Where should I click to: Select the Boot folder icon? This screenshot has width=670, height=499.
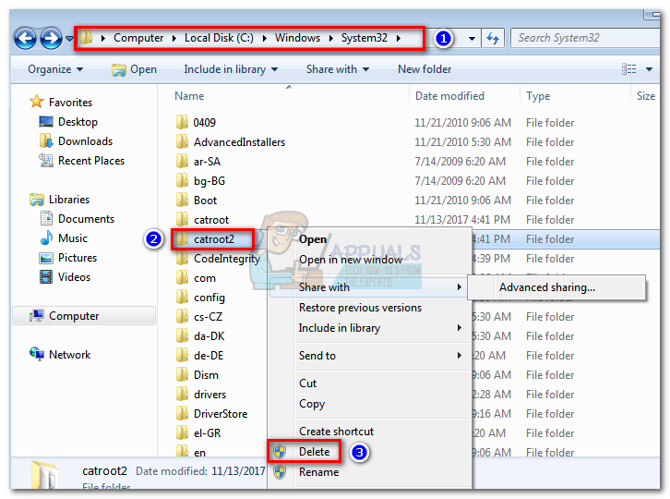point(182,200)
